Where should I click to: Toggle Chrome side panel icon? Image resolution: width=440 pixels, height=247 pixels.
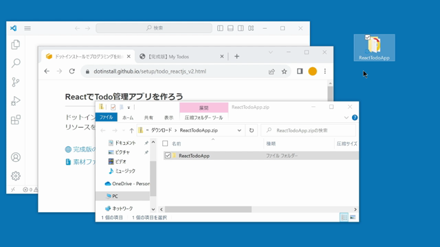(x=300, y=71)
